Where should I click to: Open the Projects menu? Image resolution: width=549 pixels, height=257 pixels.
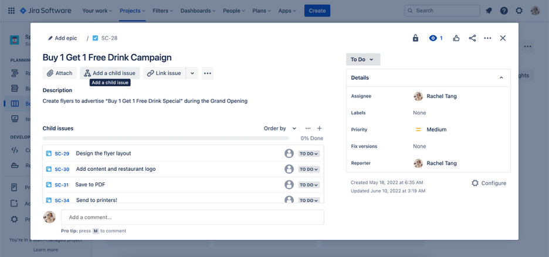point(133,11)
